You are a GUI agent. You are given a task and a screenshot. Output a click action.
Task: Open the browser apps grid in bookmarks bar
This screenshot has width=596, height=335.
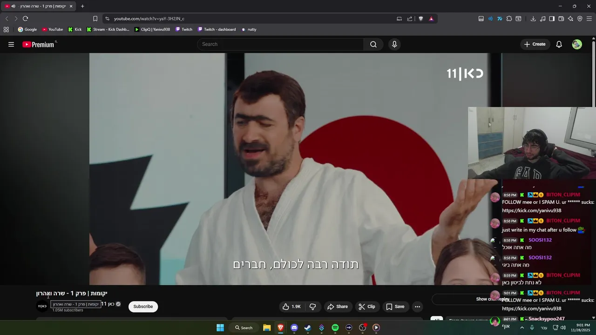click(x=6, y=29)
